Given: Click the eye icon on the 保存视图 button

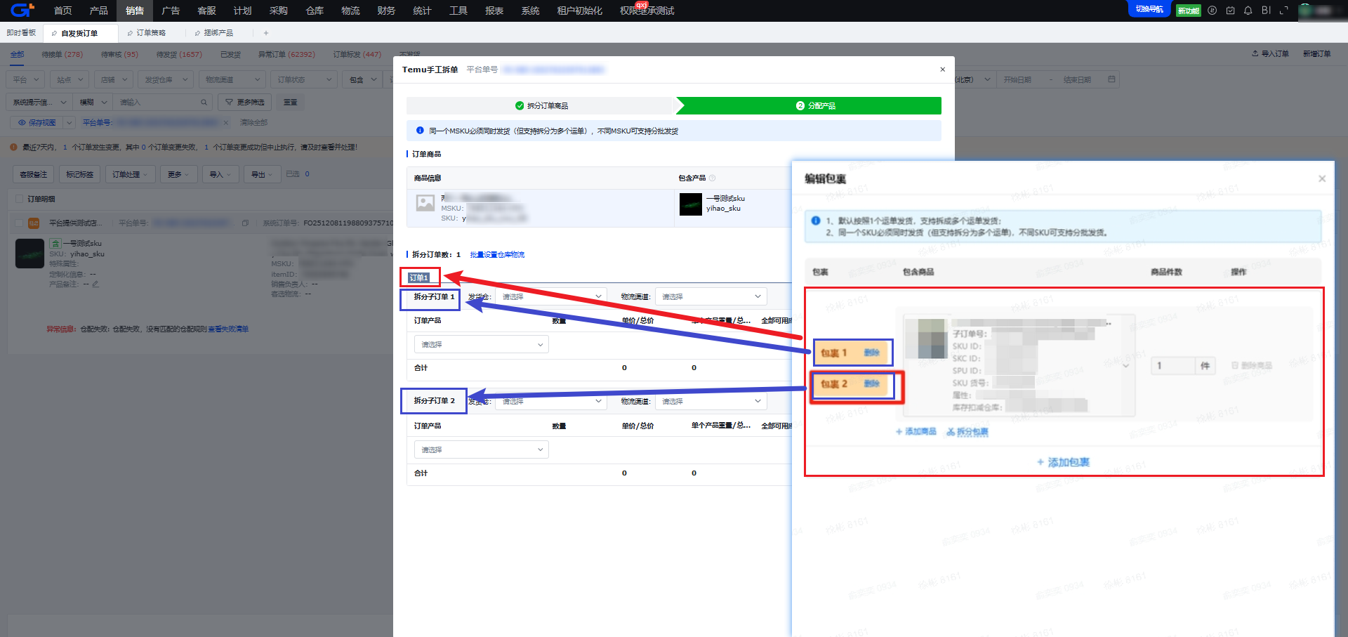Looking at the screenshot, I should point(22,123).
